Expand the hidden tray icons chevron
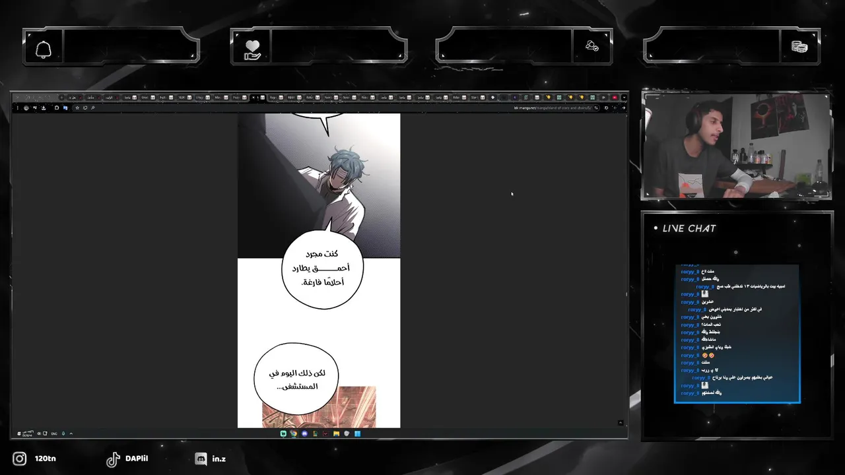845x475 pixels. tap(71, 433)
